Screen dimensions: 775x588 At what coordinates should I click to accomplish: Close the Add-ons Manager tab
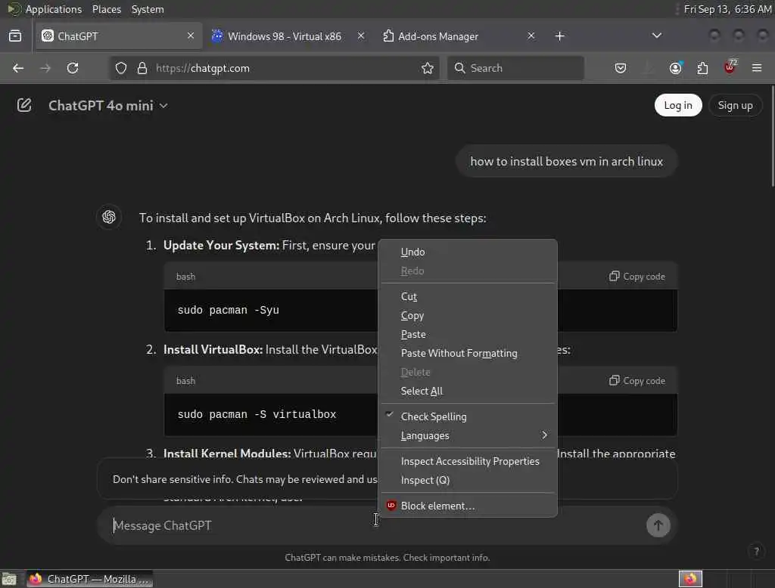pos(531,36)
